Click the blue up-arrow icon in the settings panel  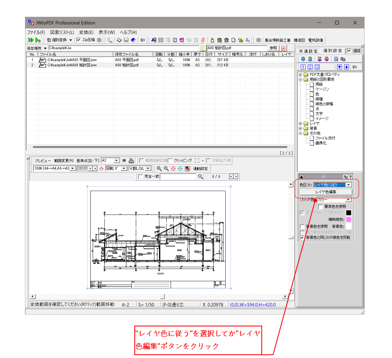coord(339,67)
